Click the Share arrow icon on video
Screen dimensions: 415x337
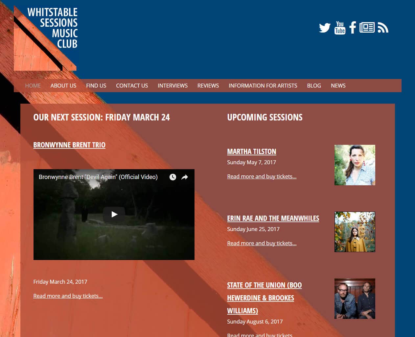click(x=185, y=177)
